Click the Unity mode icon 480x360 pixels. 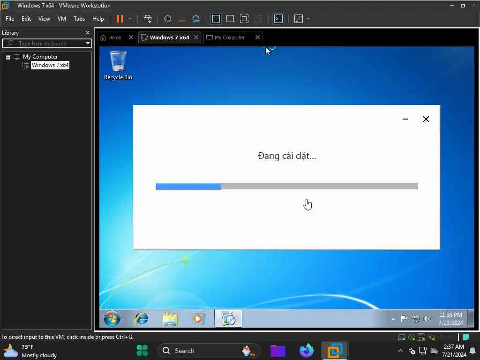258,19
